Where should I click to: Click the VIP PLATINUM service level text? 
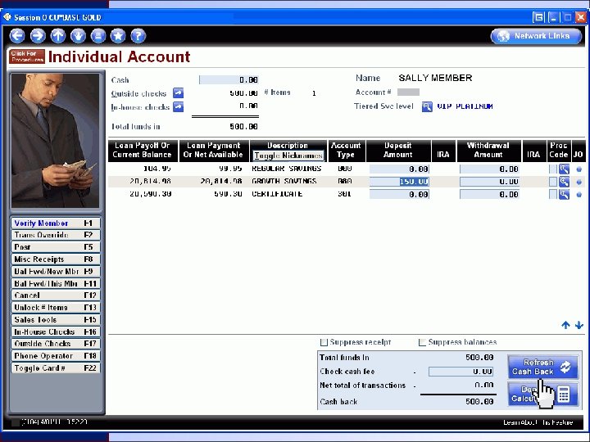465,106
